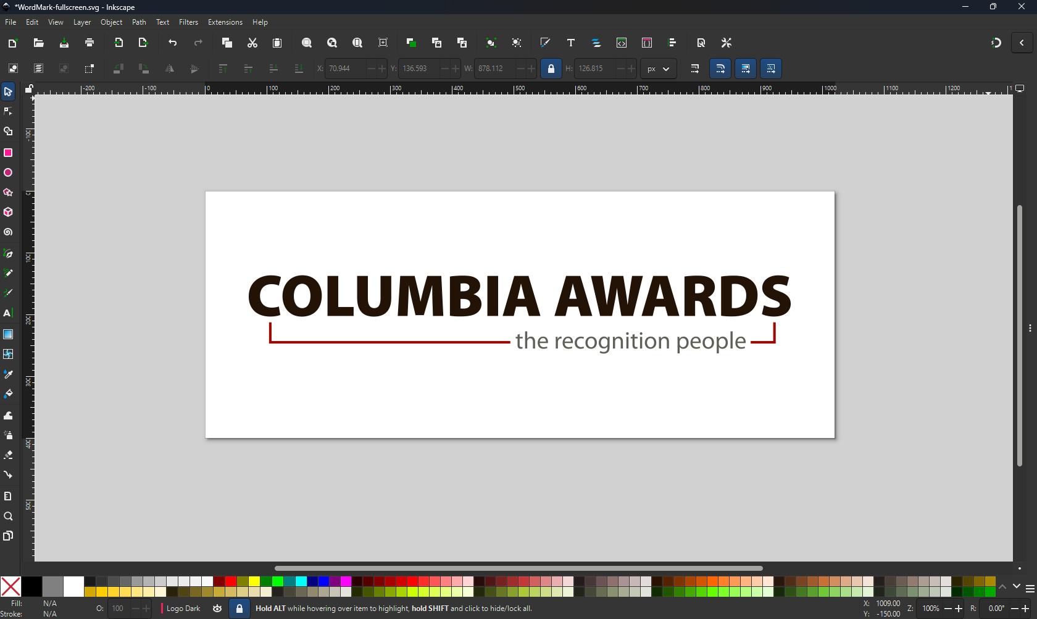The height and width of the screenshot is (619, 1037).
Task: Select the Node editing tool
Action: [8, 112]
